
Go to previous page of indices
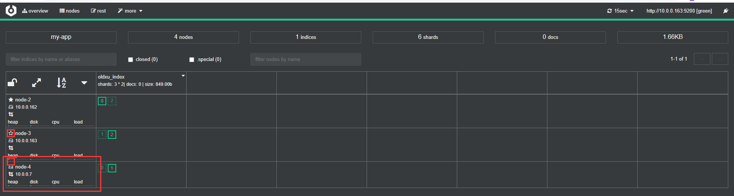(x=702, y=59)
